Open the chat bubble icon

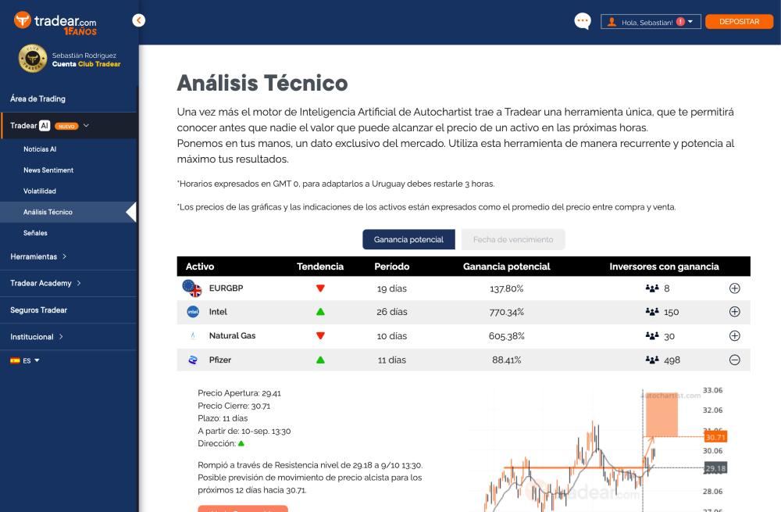click(x=583, y=21)
